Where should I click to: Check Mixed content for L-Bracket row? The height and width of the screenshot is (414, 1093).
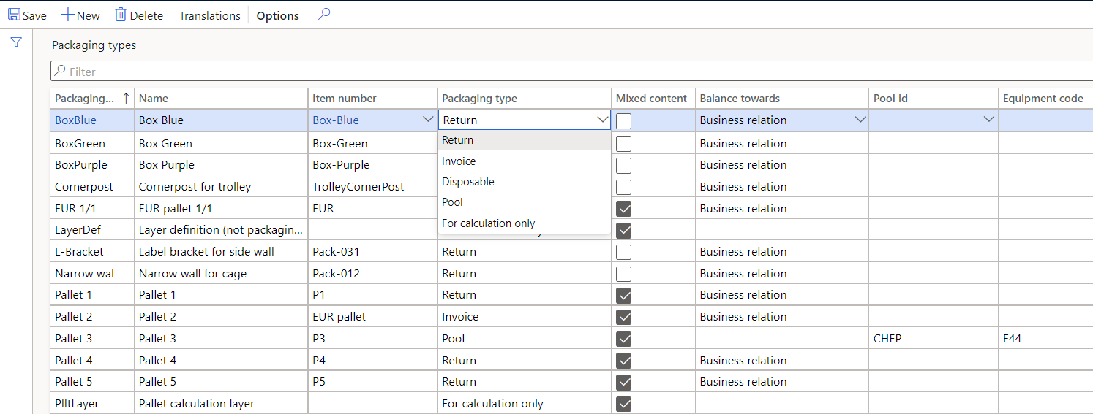coord(624,252)
